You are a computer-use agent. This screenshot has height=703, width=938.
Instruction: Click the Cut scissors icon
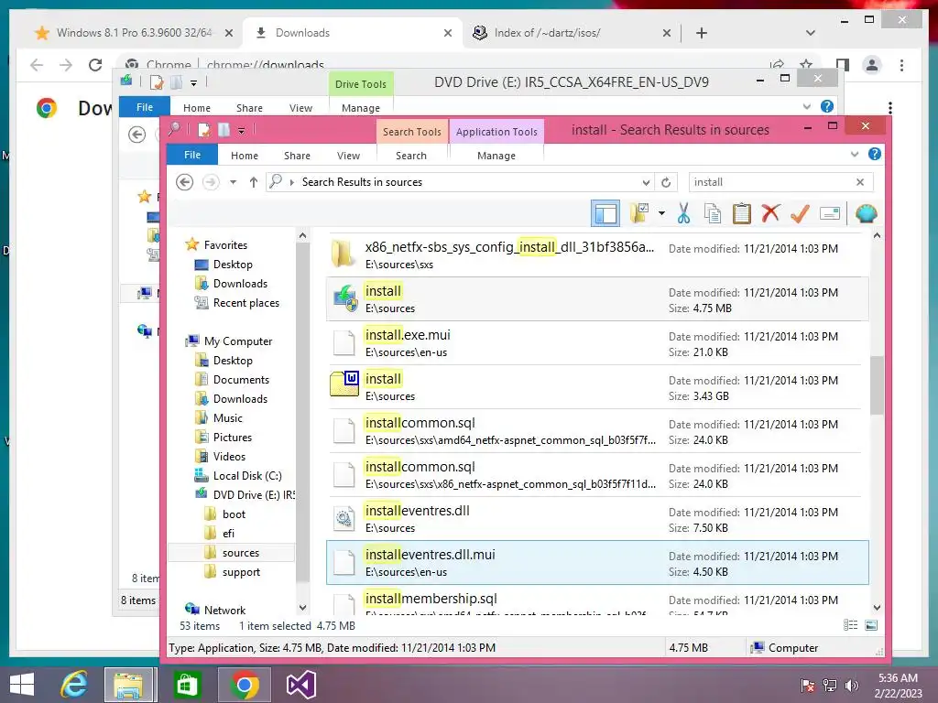tap(683, 213)
